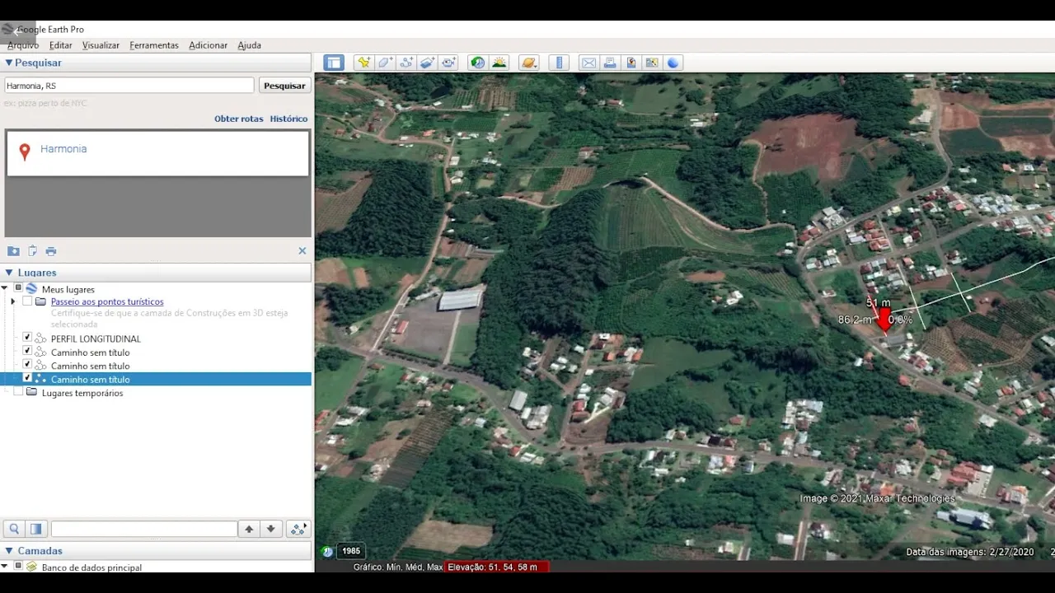Viewport: 1055px width, 593px height.
Task: Collapse the Meus lugares tree node
Action: (5, 288)
